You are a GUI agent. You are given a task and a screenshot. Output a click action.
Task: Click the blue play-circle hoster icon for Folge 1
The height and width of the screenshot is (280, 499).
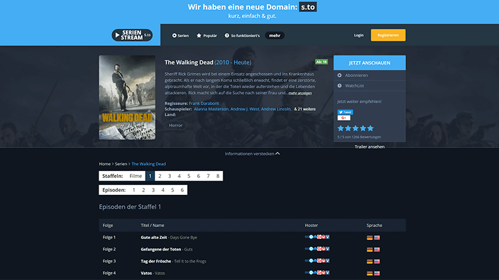coord(311,237)
